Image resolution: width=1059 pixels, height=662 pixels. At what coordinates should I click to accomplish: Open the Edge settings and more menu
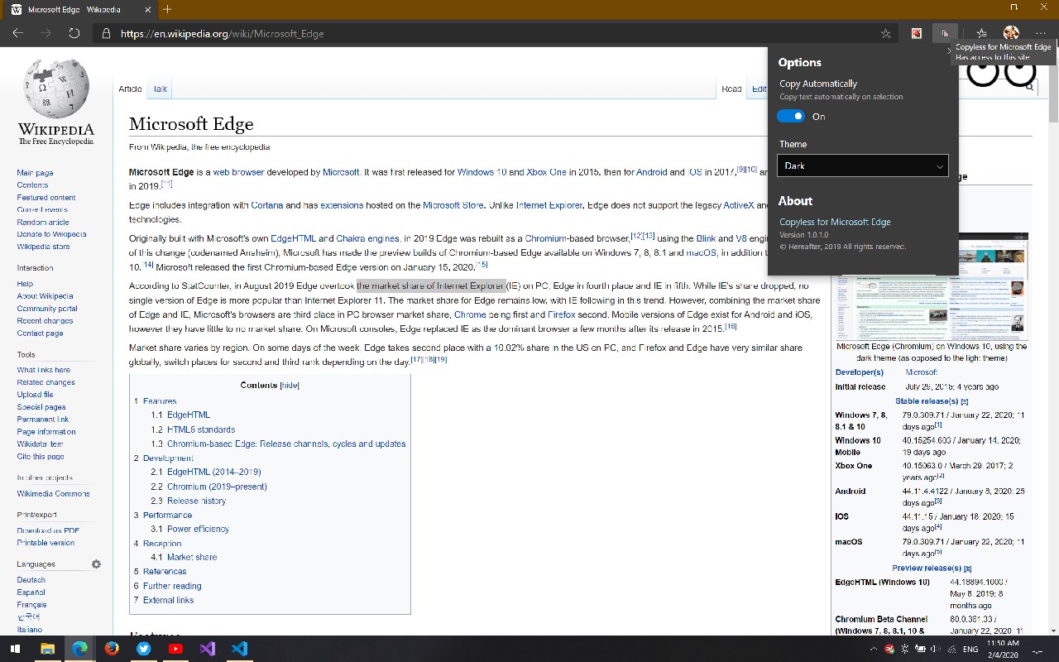pyautogui.click(x=1040, y=33)
